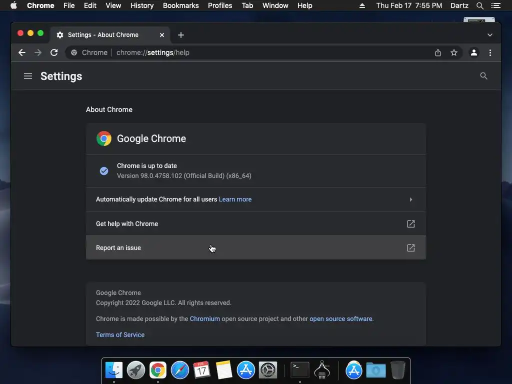Bookmark this tab with the star icon

click(454, 52)
